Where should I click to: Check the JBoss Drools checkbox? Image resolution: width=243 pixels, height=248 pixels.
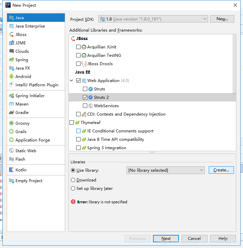pos(78,64)
